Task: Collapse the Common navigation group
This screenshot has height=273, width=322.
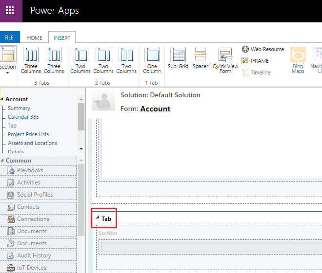Action: point(2,161)
